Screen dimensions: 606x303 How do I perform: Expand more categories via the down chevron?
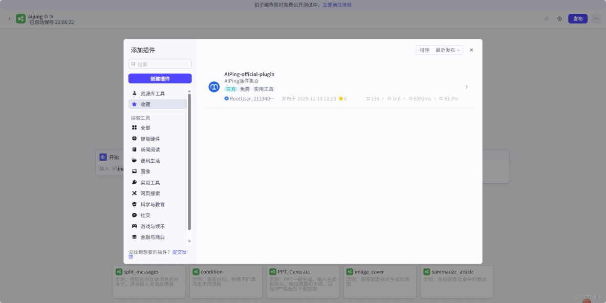click(x=190, y=241)
